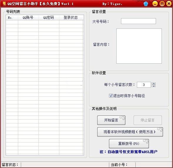Increase 每个小号留言次数 with up arrow
Screen dimensions: 173x168
point(154,84)
